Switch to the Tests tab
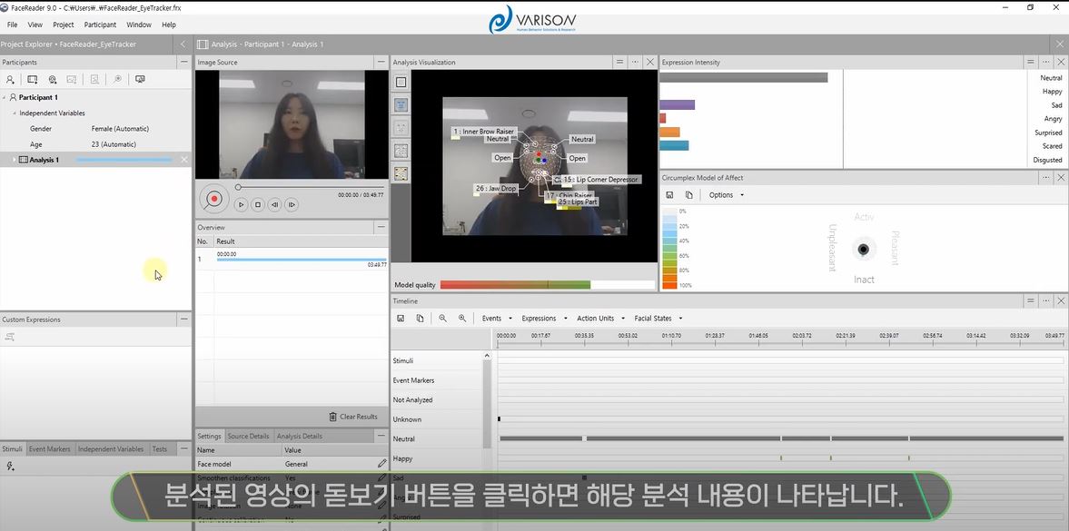 (x=160, y=449)
